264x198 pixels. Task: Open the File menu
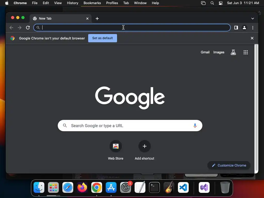pyautogui.click(x=35, y=3)
